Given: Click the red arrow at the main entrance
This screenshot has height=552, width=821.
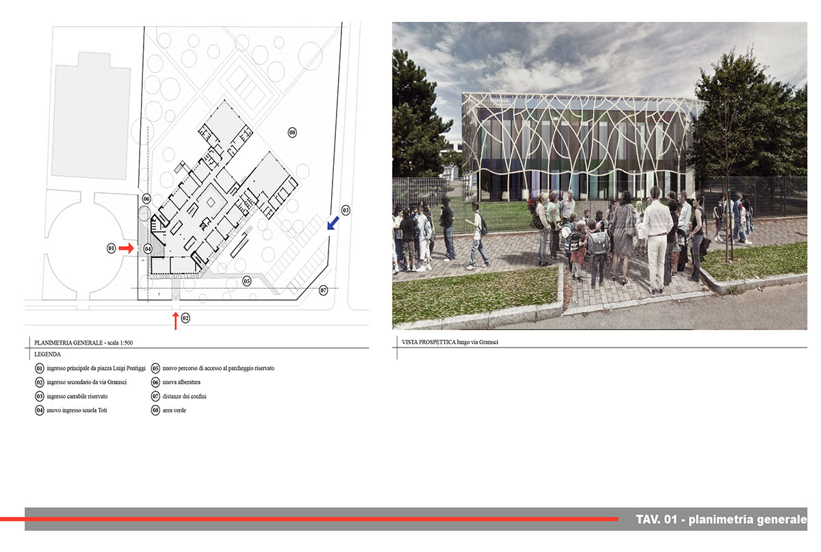Looking at the screenshot, I should tap(126, 249).
